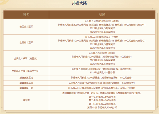The image size is (159, 114).
Task: Click the 100000银元宝 reward line
Action: click(x=102, y=41)
